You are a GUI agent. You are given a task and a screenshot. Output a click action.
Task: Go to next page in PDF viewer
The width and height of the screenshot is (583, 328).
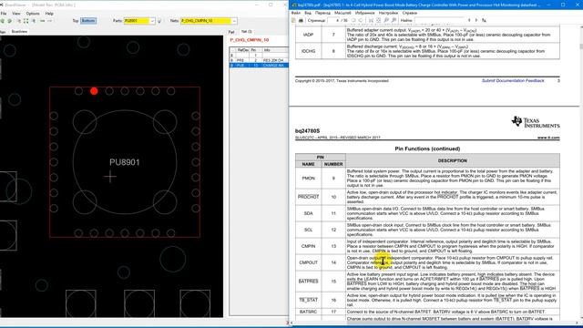(x=361, y=20)
